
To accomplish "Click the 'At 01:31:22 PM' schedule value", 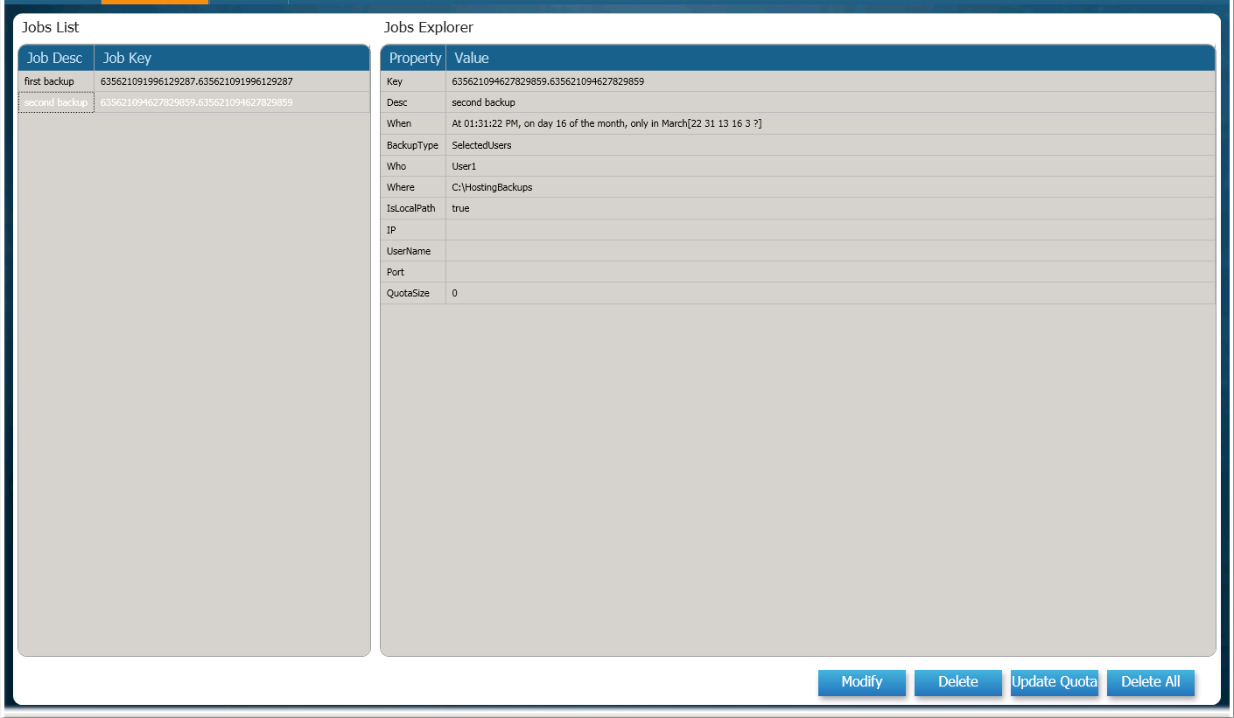I will pos(831,123).
